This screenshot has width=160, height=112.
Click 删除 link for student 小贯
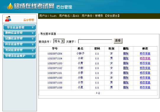[x=126, y=63]
